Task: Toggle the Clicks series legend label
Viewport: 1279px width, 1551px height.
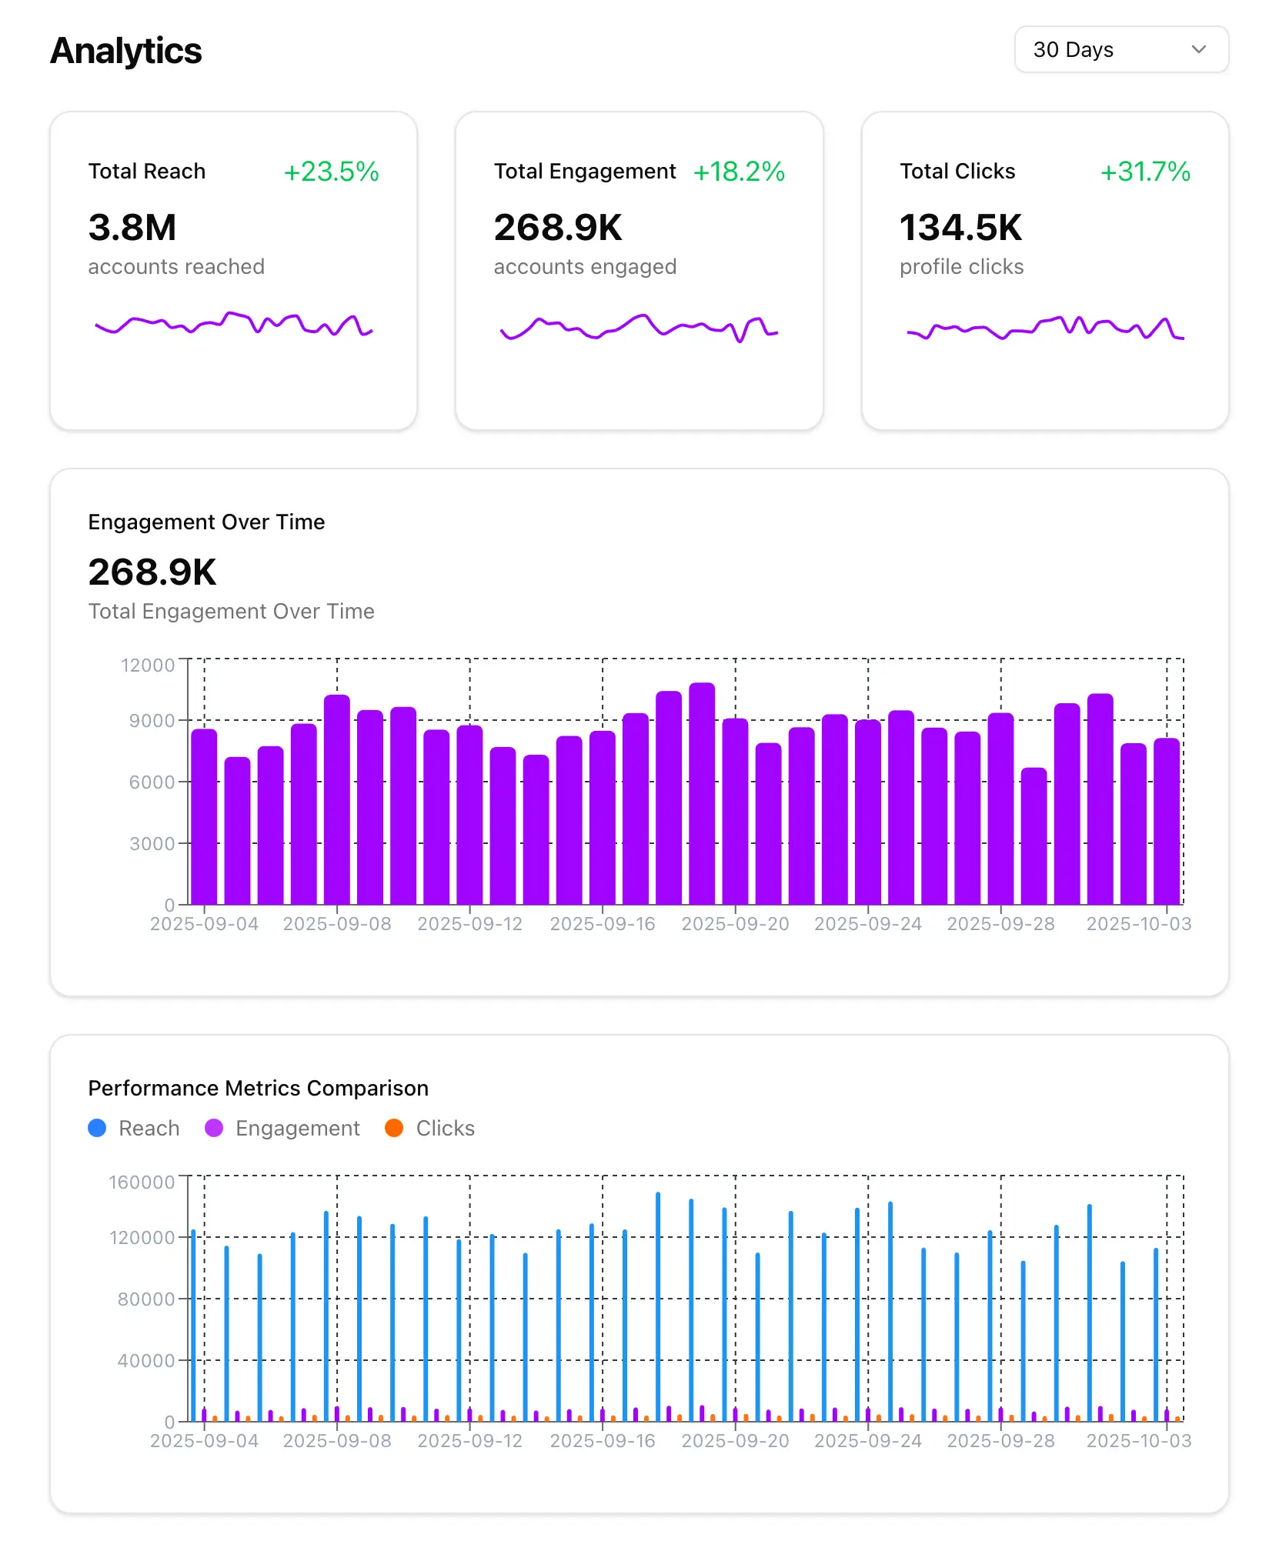Action: click(445, 1128)
